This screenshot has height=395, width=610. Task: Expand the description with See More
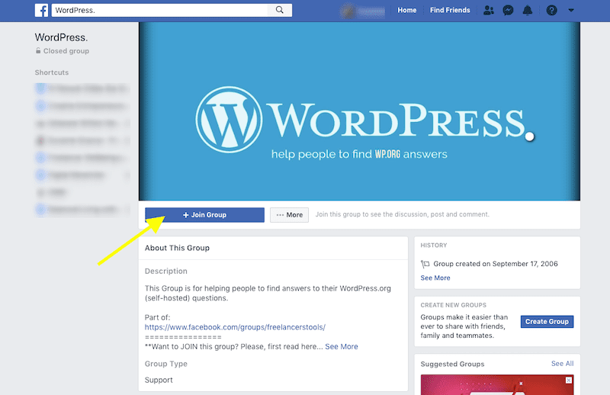(x=341, y=346)
